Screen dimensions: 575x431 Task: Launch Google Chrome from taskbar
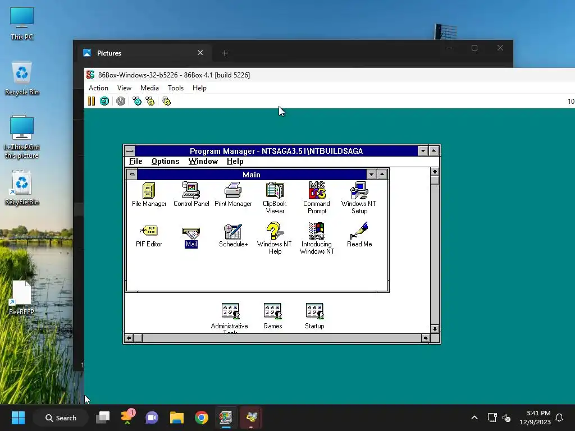point(202,418)
